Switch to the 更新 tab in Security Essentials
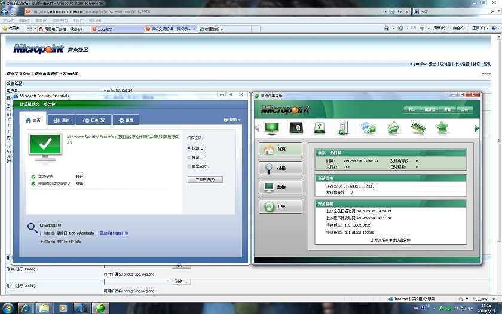 pyautogui.click(x=61, y=120)
